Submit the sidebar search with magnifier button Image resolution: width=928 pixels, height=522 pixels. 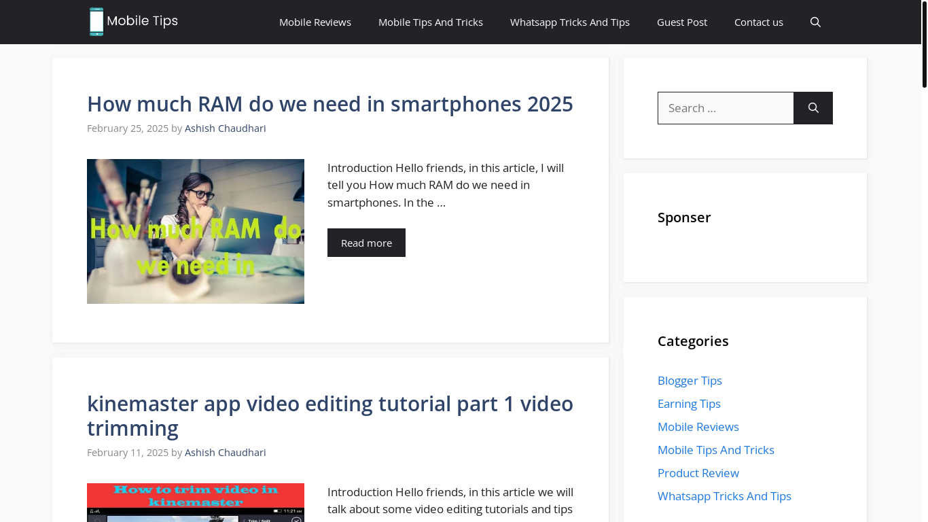coord(813,108)
